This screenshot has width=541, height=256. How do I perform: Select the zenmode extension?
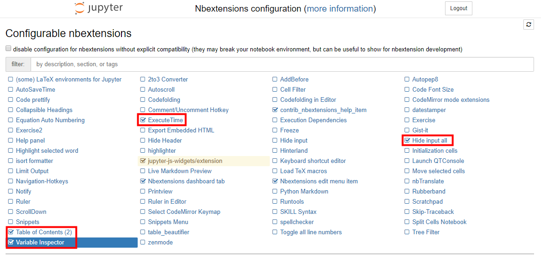(160, 243)
